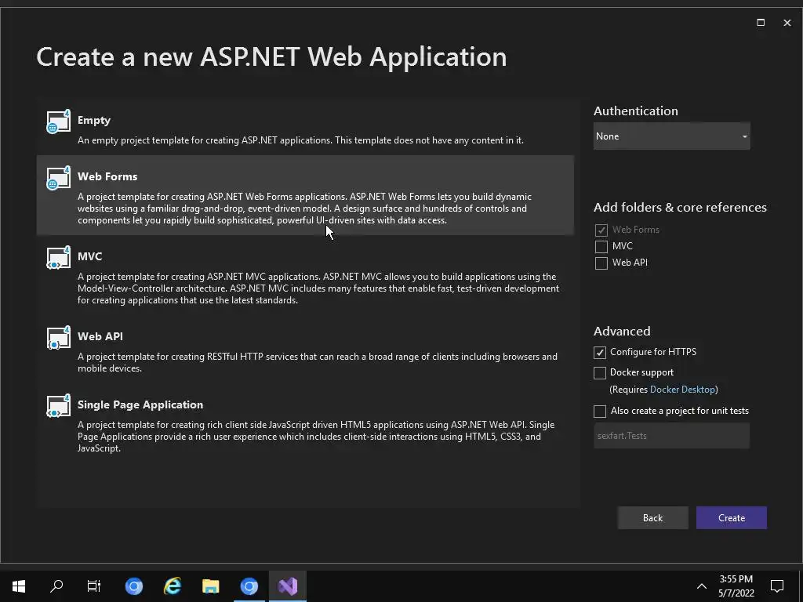Viewport: 803px width, 602px height.
Task: Select the Web Forms template title
Action: [107, 176]
